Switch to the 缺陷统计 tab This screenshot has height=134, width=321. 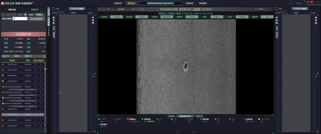pos(35,9)
